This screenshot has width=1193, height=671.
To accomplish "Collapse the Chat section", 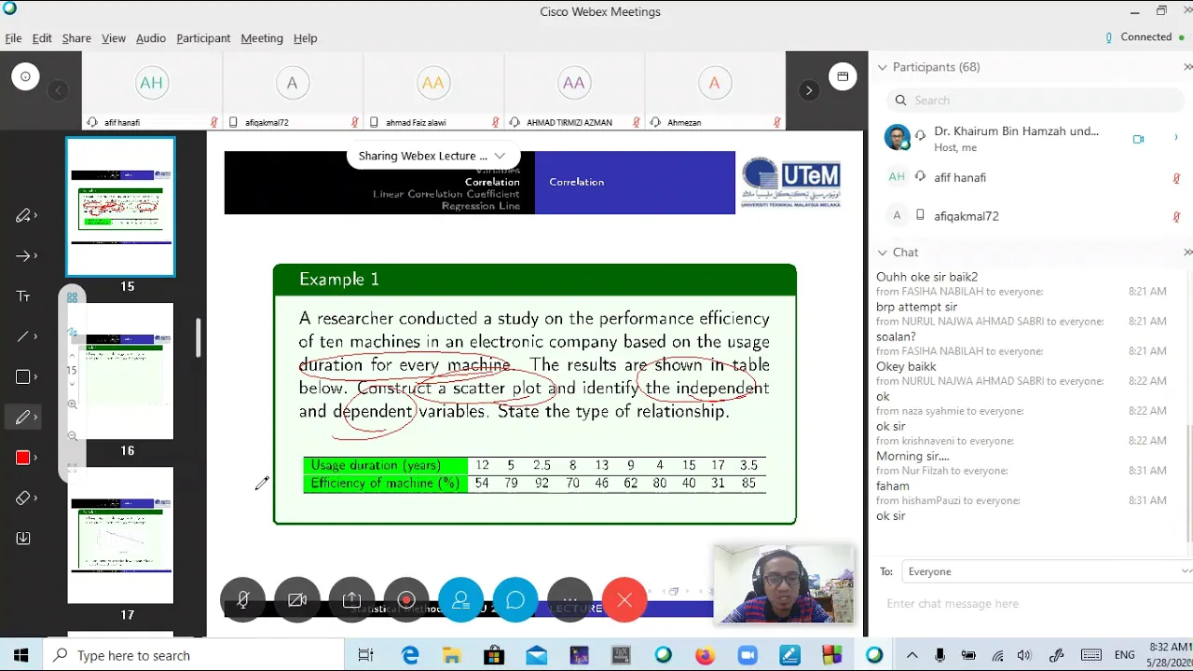I will tap(883, 253).
